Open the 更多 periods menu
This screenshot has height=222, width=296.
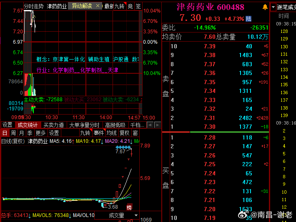point(40,133)
